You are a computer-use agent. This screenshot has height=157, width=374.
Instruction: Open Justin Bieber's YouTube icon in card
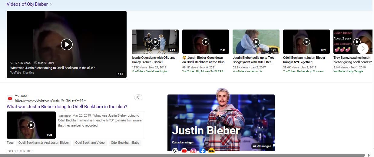[184, 151]
